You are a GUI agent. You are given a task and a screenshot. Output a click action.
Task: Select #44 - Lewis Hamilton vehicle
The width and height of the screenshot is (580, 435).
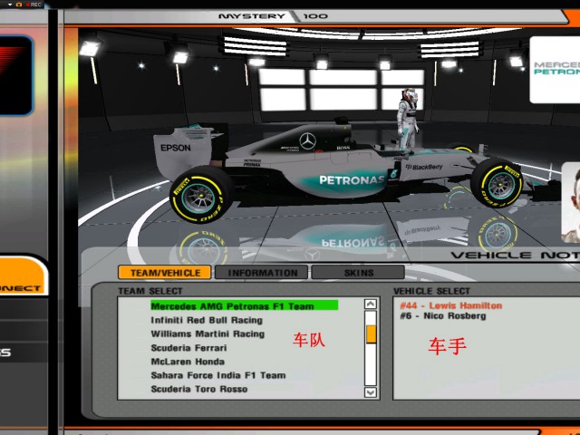451,305
